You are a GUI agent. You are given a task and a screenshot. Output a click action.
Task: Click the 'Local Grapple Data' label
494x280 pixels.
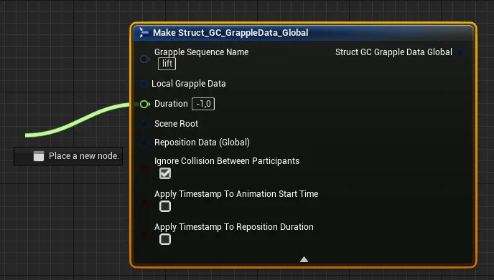[189, 84]
